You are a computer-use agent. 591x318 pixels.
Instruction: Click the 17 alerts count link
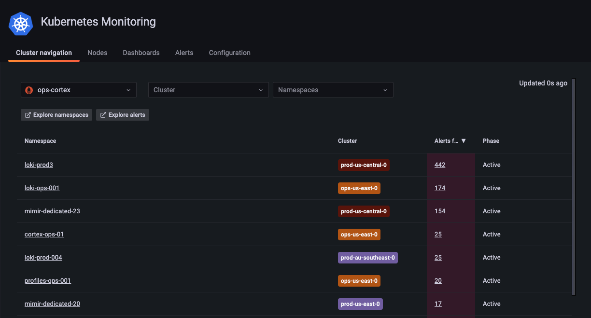coord(438,304)
